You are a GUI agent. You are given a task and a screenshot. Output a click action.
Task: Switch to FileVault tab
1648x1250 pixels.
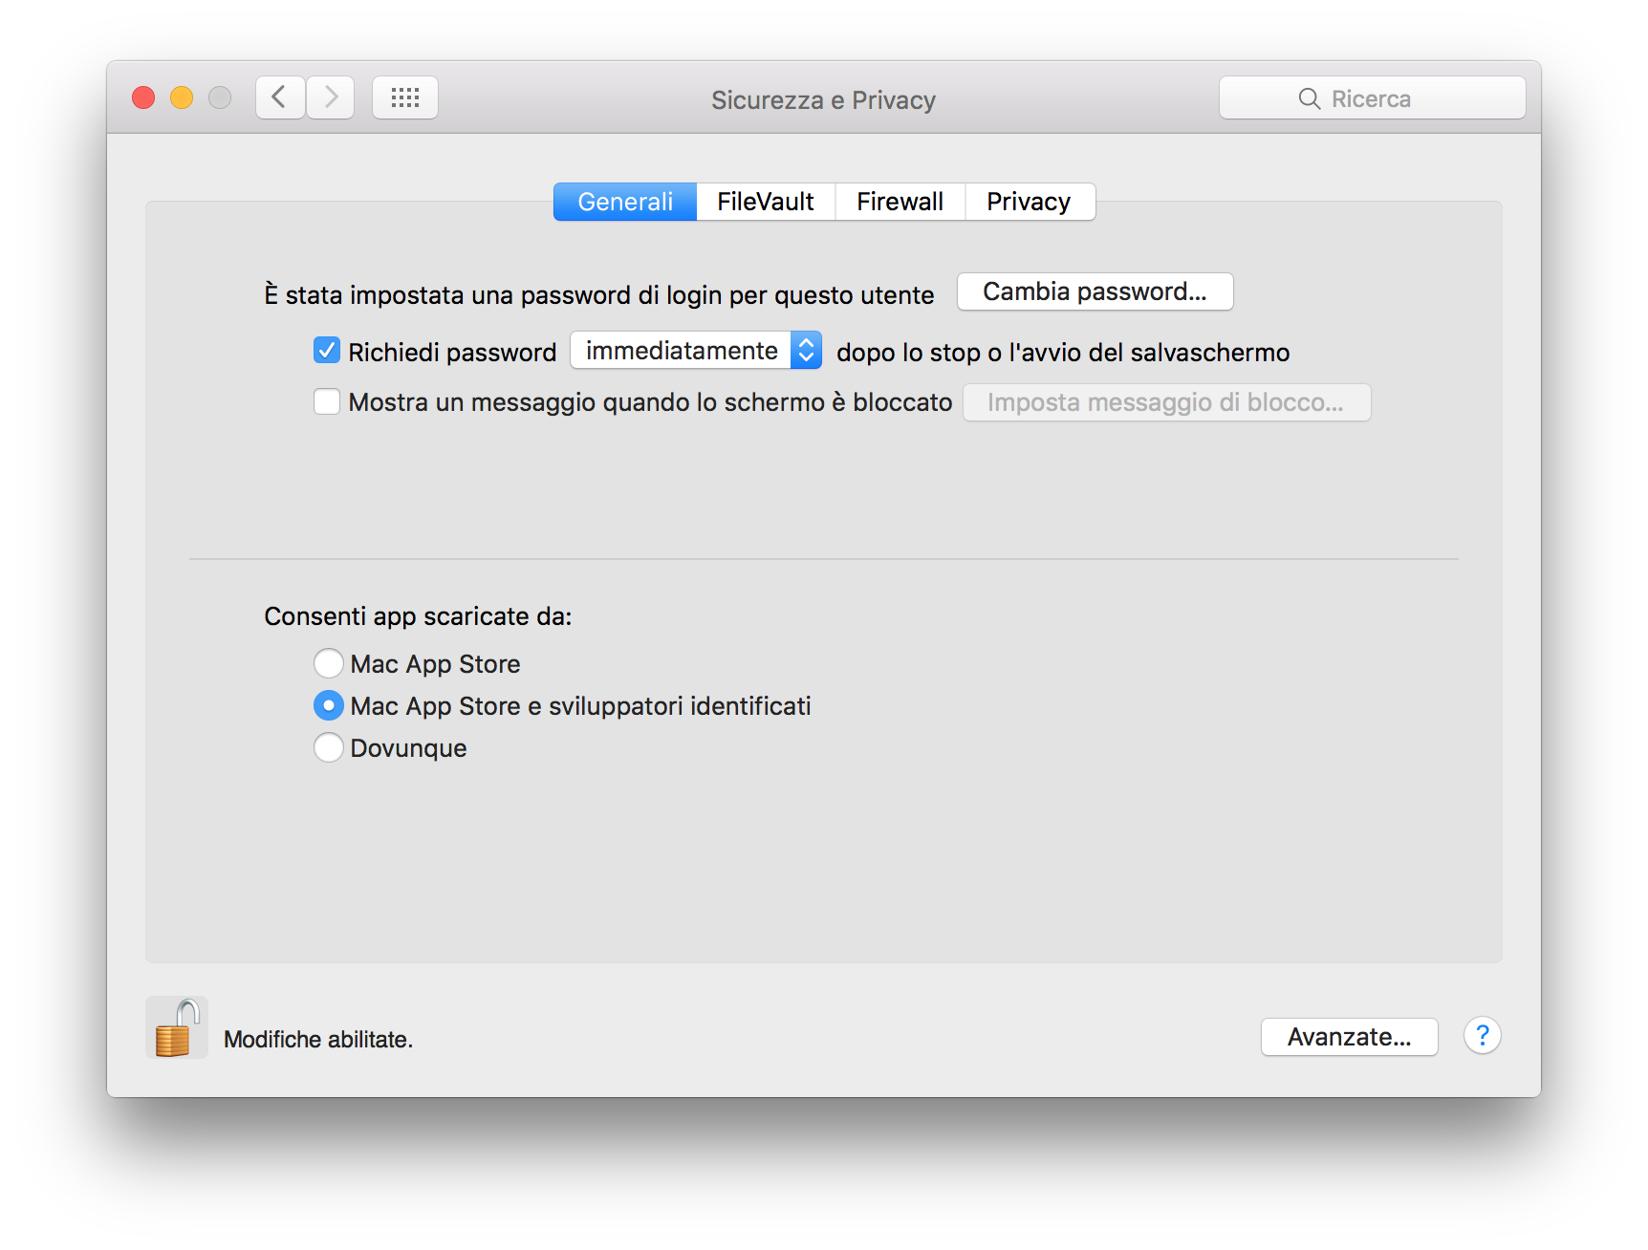(766, 202)
